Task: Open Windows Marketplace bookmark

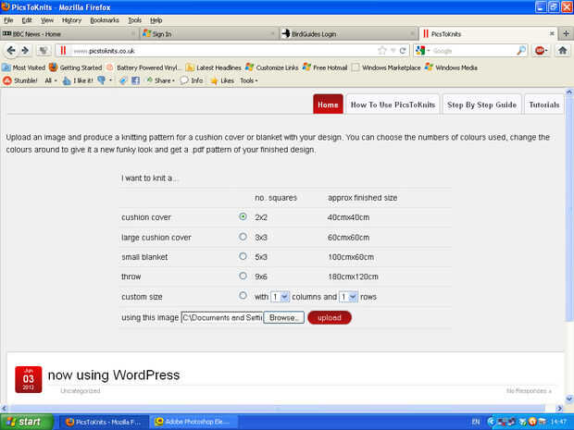Action: point(386,68)
